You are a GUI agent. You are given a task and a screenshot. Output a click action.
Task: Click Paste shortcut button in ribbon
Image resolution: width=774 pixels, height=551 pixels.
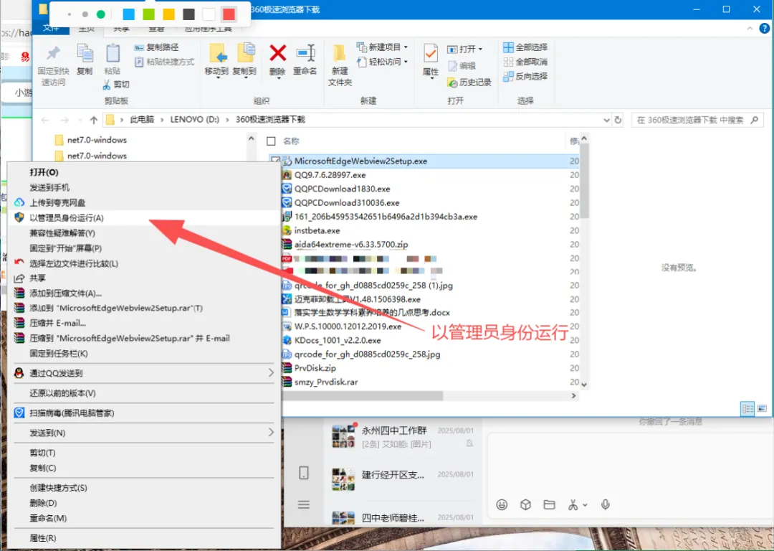click(164, 62)
